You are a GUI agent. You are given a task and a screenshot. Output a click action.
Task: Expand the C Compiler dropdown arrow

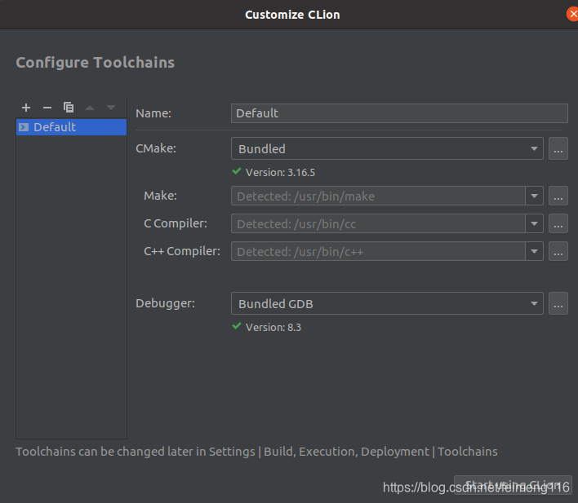click(x=534, y=223)
